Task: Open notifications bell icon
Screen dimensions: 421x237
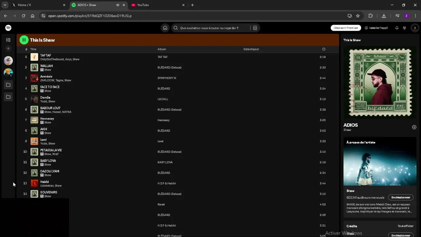Action: tap(397, 28)
